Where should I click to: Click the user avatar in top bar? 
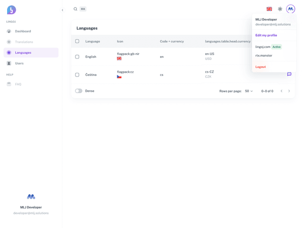[x=290, y=9]
